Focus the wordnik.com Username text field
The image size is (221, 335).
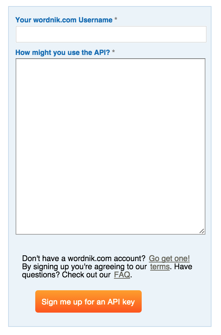pos(111,34)
